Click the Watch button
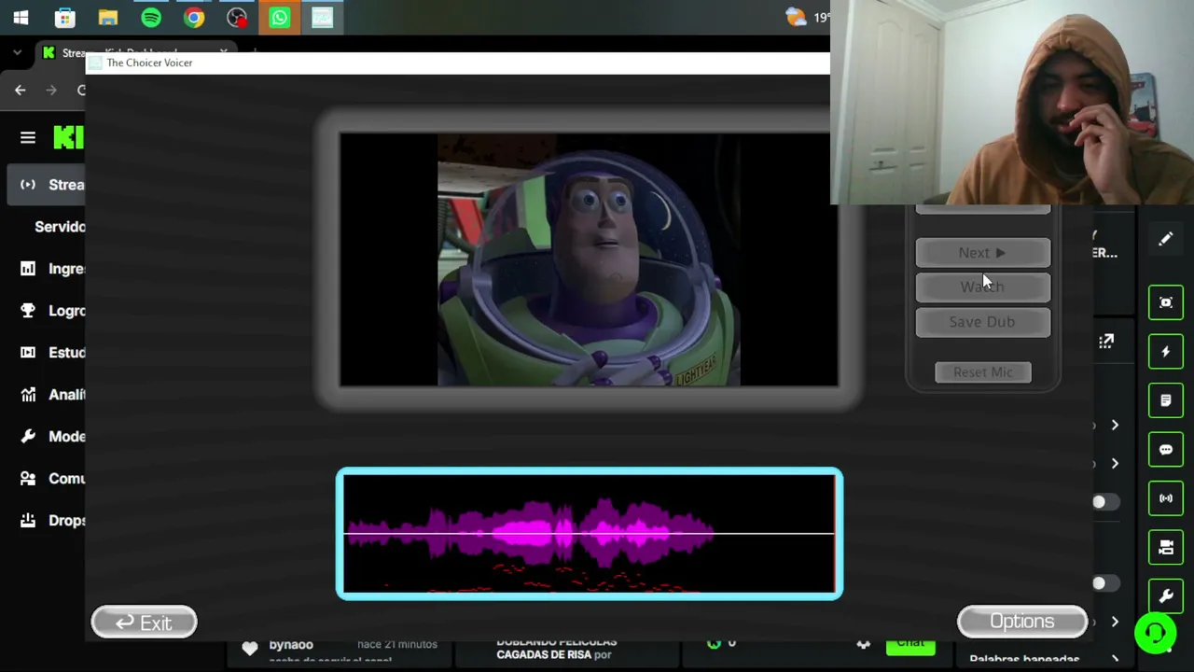The height and width of the screenshot is (672, 1194). coord(983,287)
